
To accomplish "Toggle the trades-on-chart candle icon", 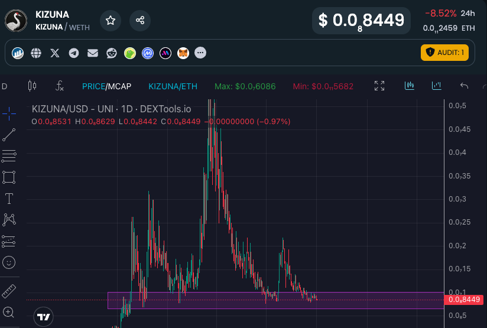I will point(410,86).
